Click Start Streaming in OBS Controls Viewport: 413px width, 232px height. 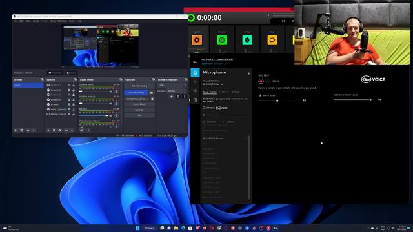(139, 86)
